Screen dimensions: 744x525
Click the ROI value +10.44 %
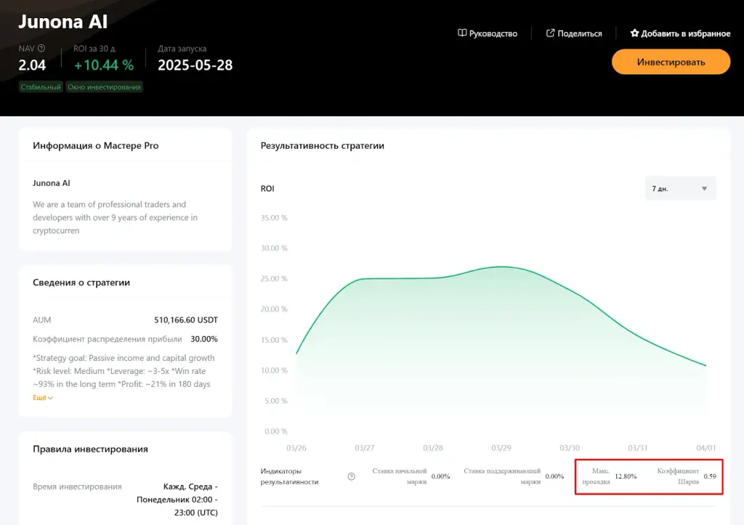tap(104, 65)
